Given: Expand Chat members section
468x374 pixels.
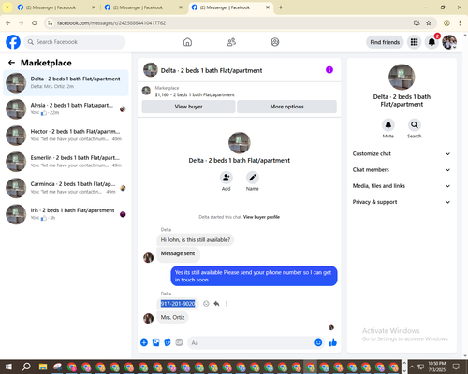Looking at the screenshot, I should 402,170.
